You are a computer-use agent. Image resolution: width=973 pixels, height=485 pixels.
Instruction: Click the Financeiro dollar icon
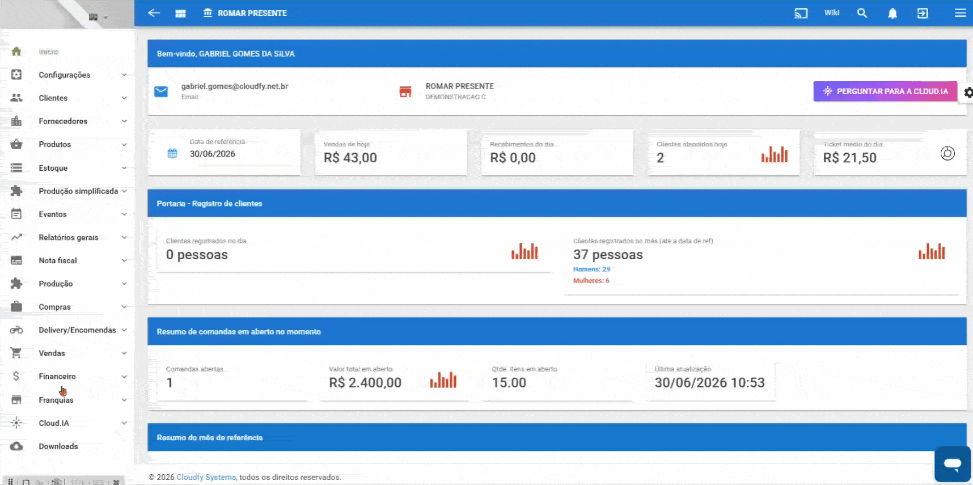coord(16,377)
